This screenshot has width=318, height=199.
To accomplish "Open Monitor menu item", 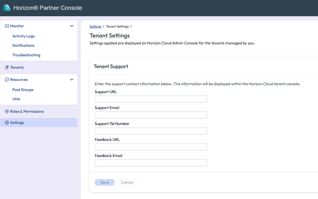I will [17, 26].
